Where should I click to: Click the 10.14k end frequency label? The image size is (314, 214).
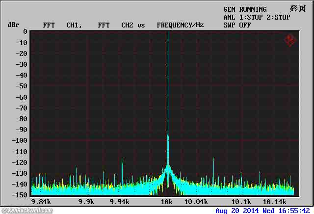[x=274, y=202]
